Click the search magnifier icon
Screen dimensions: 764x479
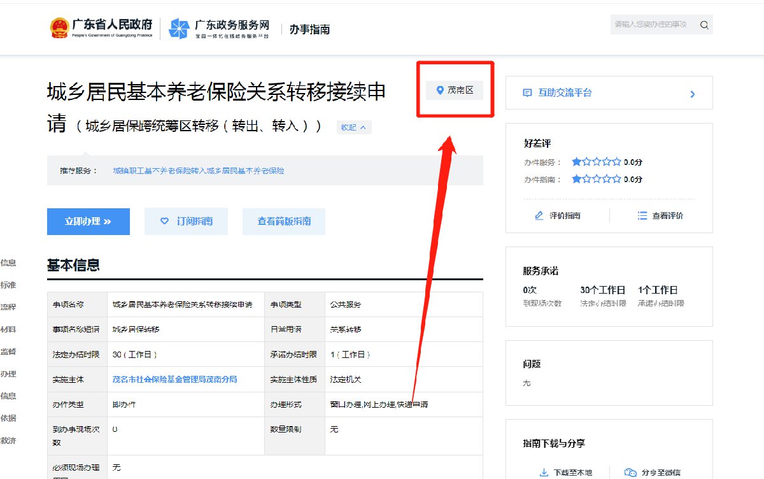704,25
